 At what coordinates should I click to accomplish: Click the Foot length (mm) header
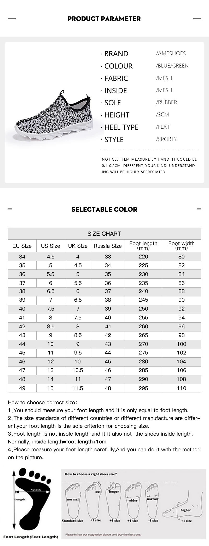143,246
